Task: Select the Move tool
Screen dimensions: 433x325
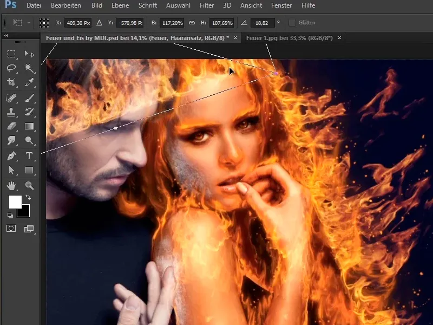Action: pos(29,54)
